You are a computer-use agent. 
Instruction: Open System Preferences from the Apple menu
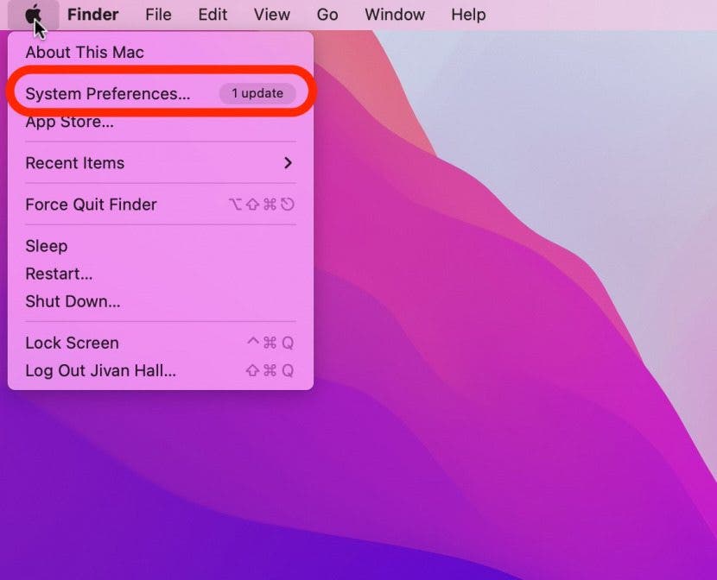pyautogui.click(x=108, y=94)
